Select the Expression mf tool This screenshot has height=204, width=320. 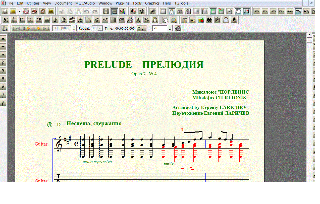105,20
